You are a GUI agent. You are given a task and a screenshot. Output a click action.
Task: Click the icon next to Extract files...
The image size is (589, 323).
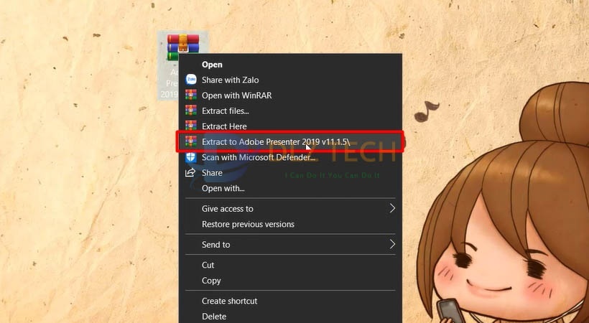(x=191, y=111)
